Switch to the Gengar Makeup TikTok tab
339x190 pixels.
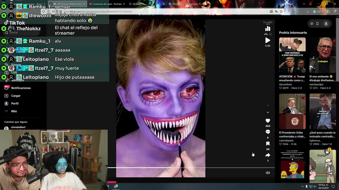68,4
